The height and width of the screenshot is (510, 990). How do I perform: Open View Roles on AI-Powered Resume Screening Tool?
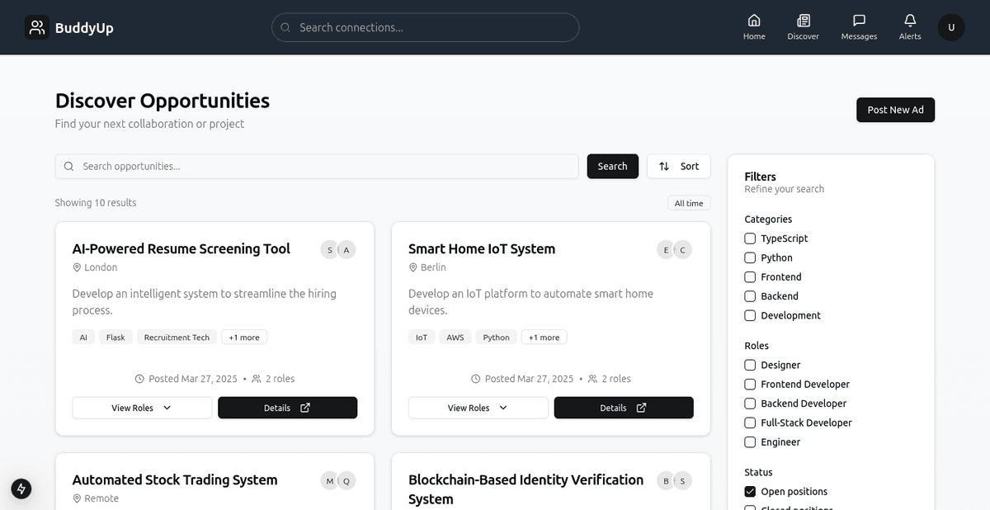141,408
